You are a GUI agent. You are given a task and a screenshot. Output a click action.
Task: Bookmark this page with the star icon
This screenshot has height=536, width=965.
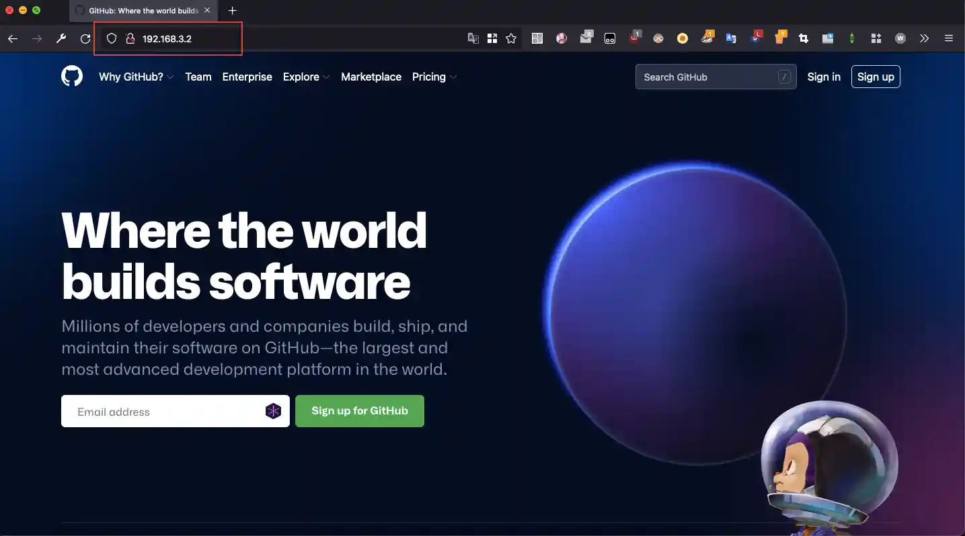tap(511, 39)
